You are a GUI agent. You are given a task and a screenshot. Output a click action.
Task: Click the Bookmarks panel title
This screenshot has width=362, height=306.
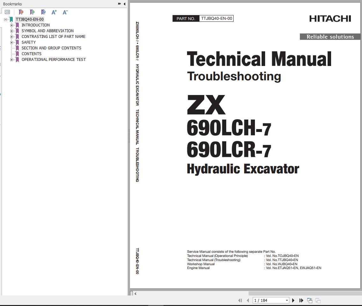(12, 4)
